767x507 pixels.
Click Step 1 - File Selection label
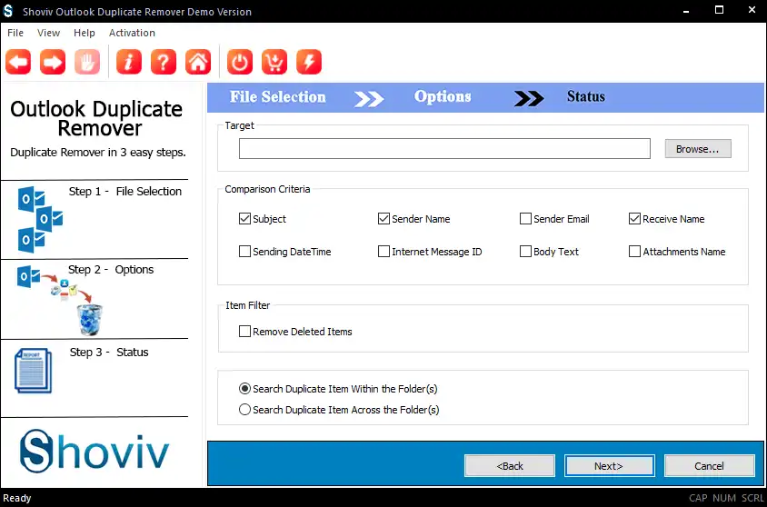(125, 191)
